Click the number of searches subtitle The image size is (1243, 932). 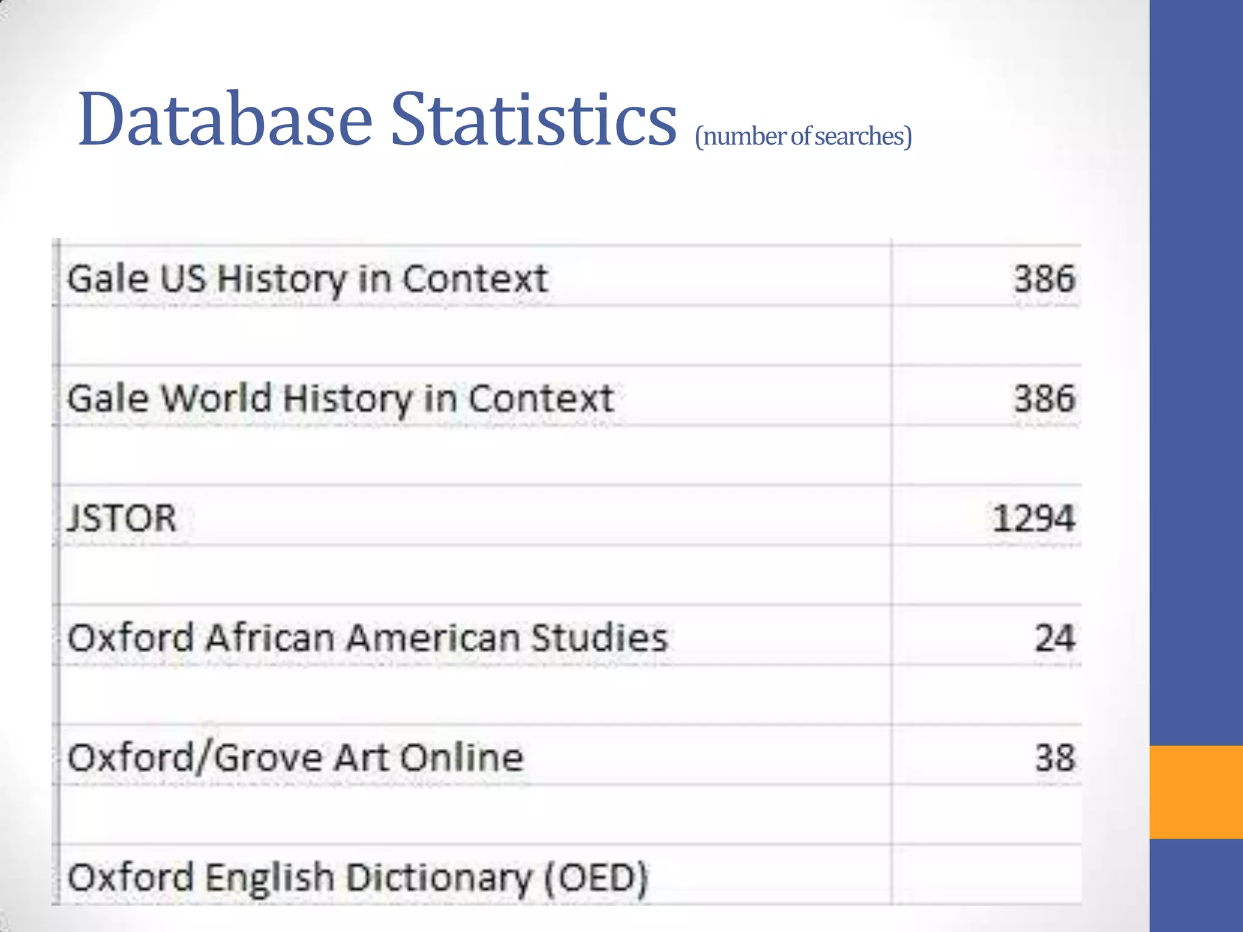point(803,136)
